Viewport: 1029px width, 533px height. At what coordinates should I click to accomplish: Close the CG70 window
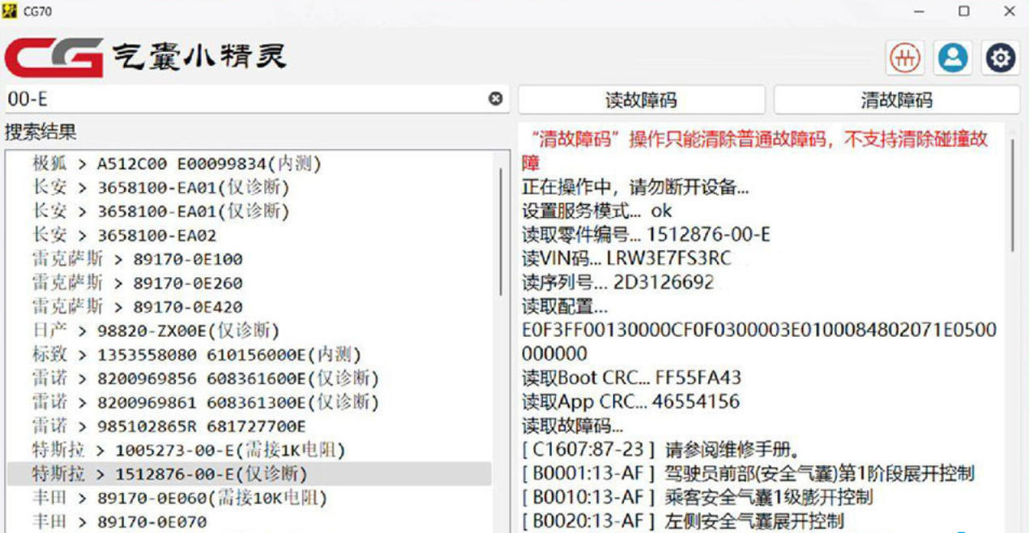(x=1009, y=11)
